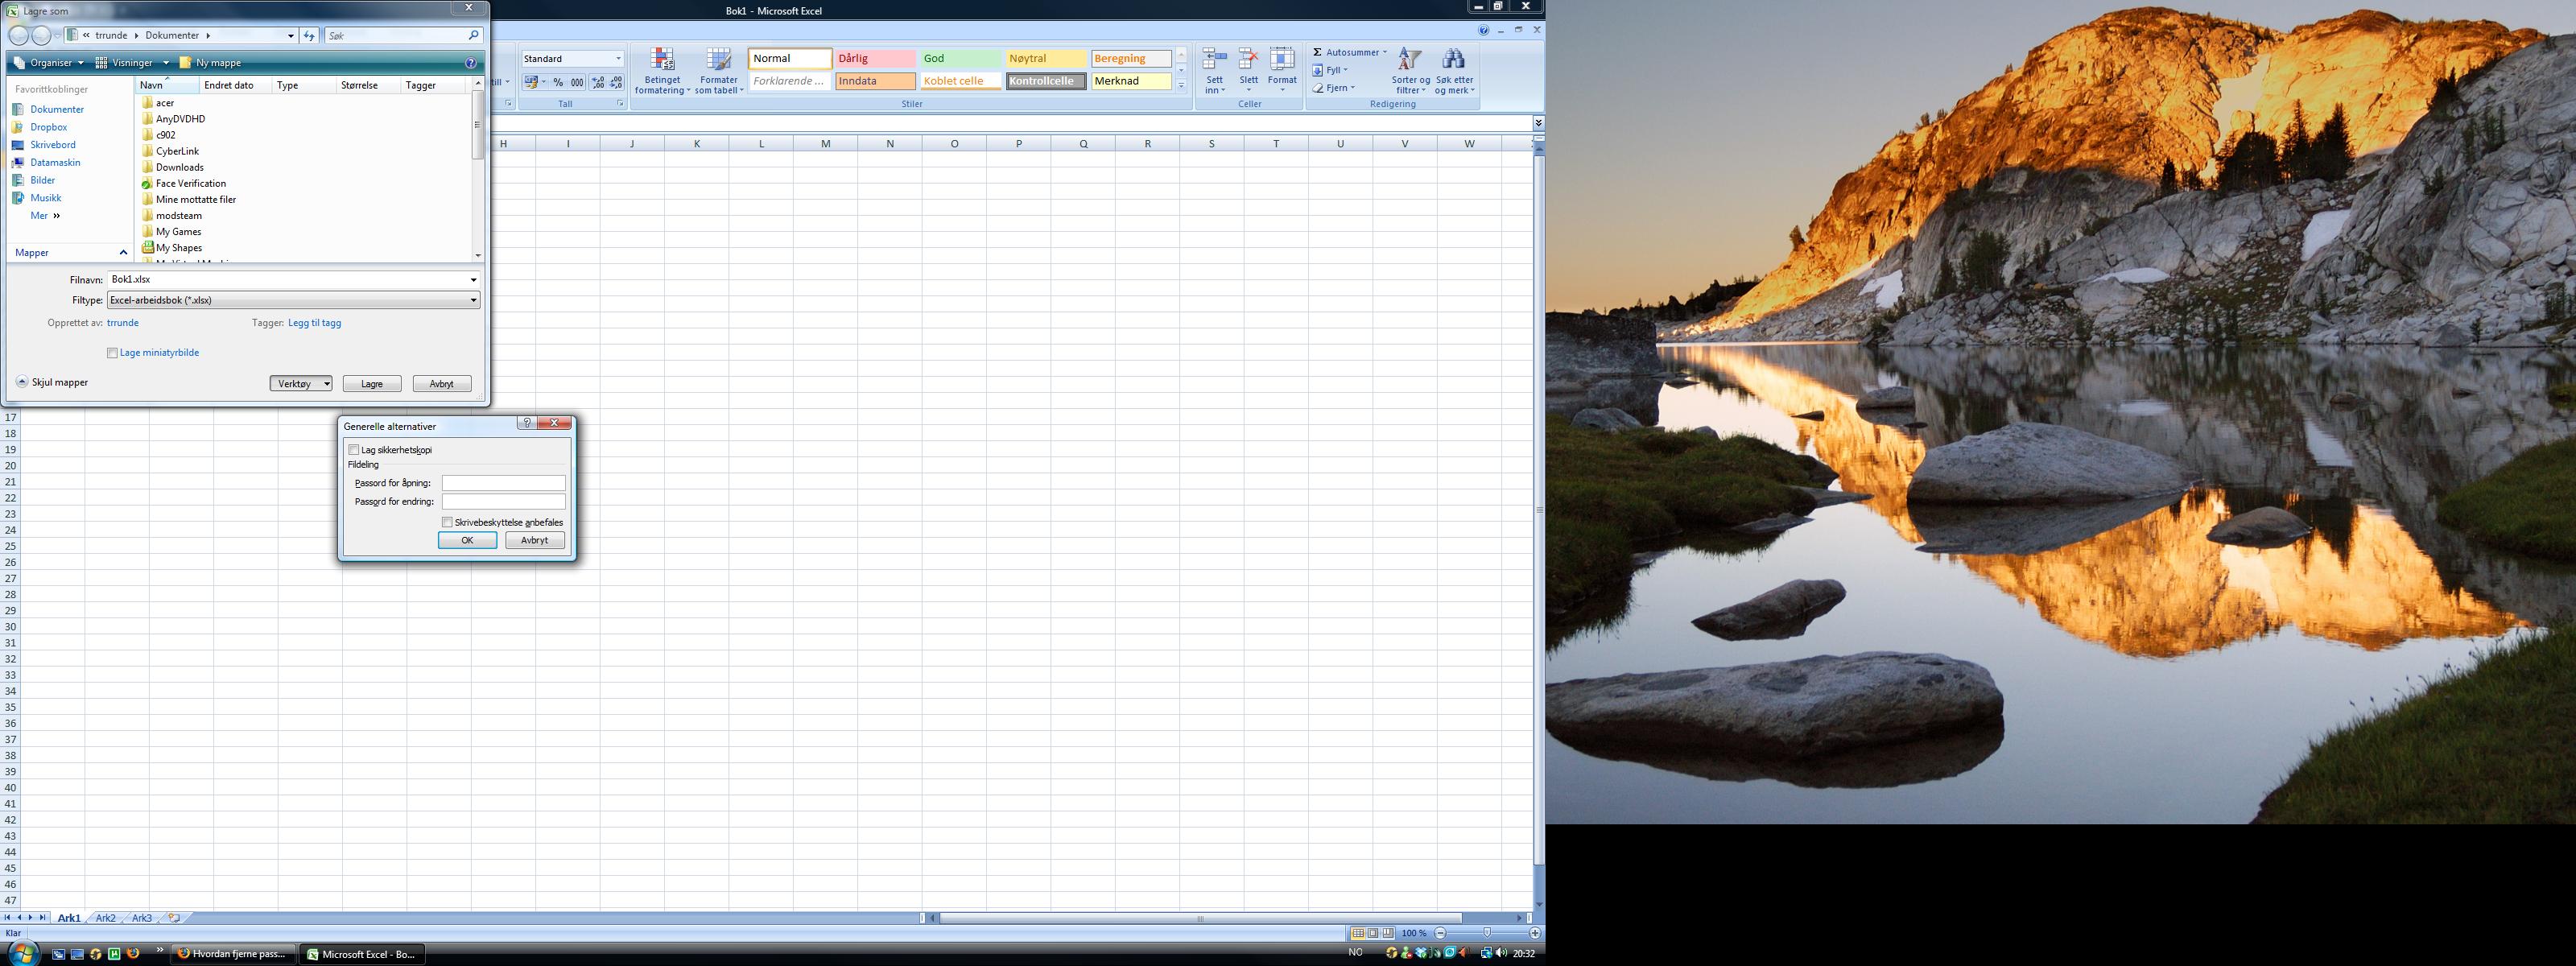The width and height of the screenshot is (2576, 966).
Task: Collapse folders via Skjul mapper
Action: click(52, 382)
